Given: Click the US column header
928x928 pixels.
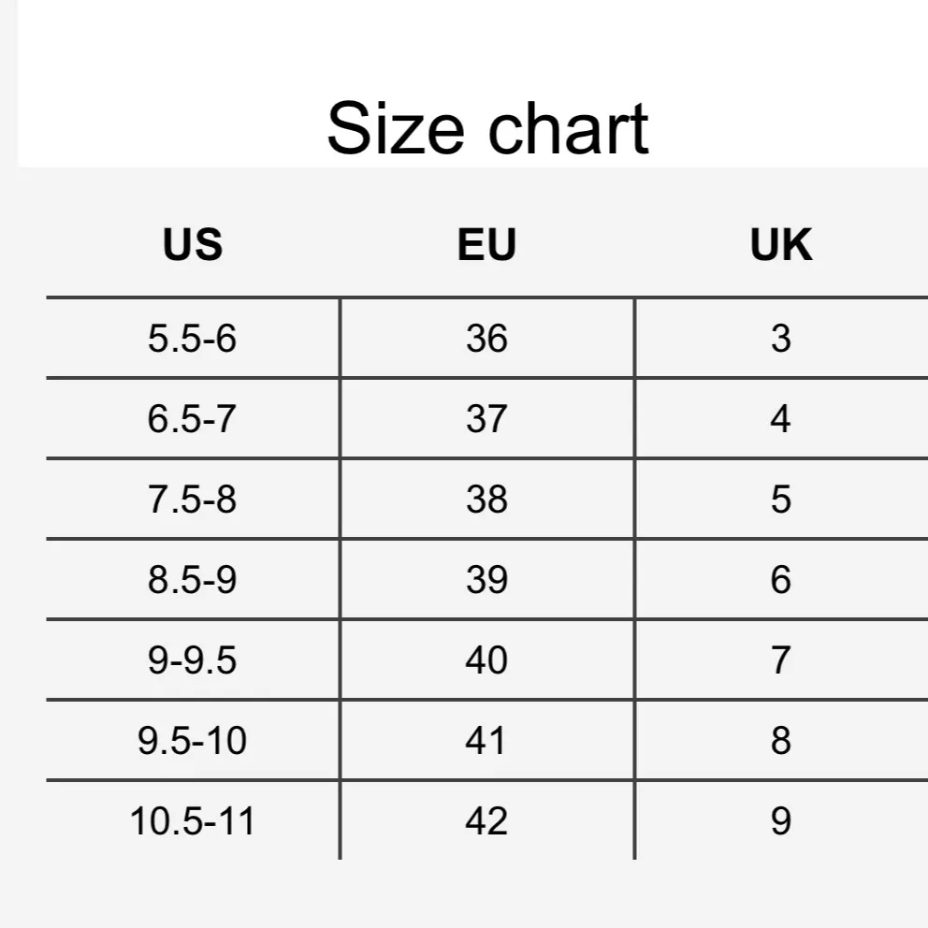Looking at the screenshot, I should (193, 245).
